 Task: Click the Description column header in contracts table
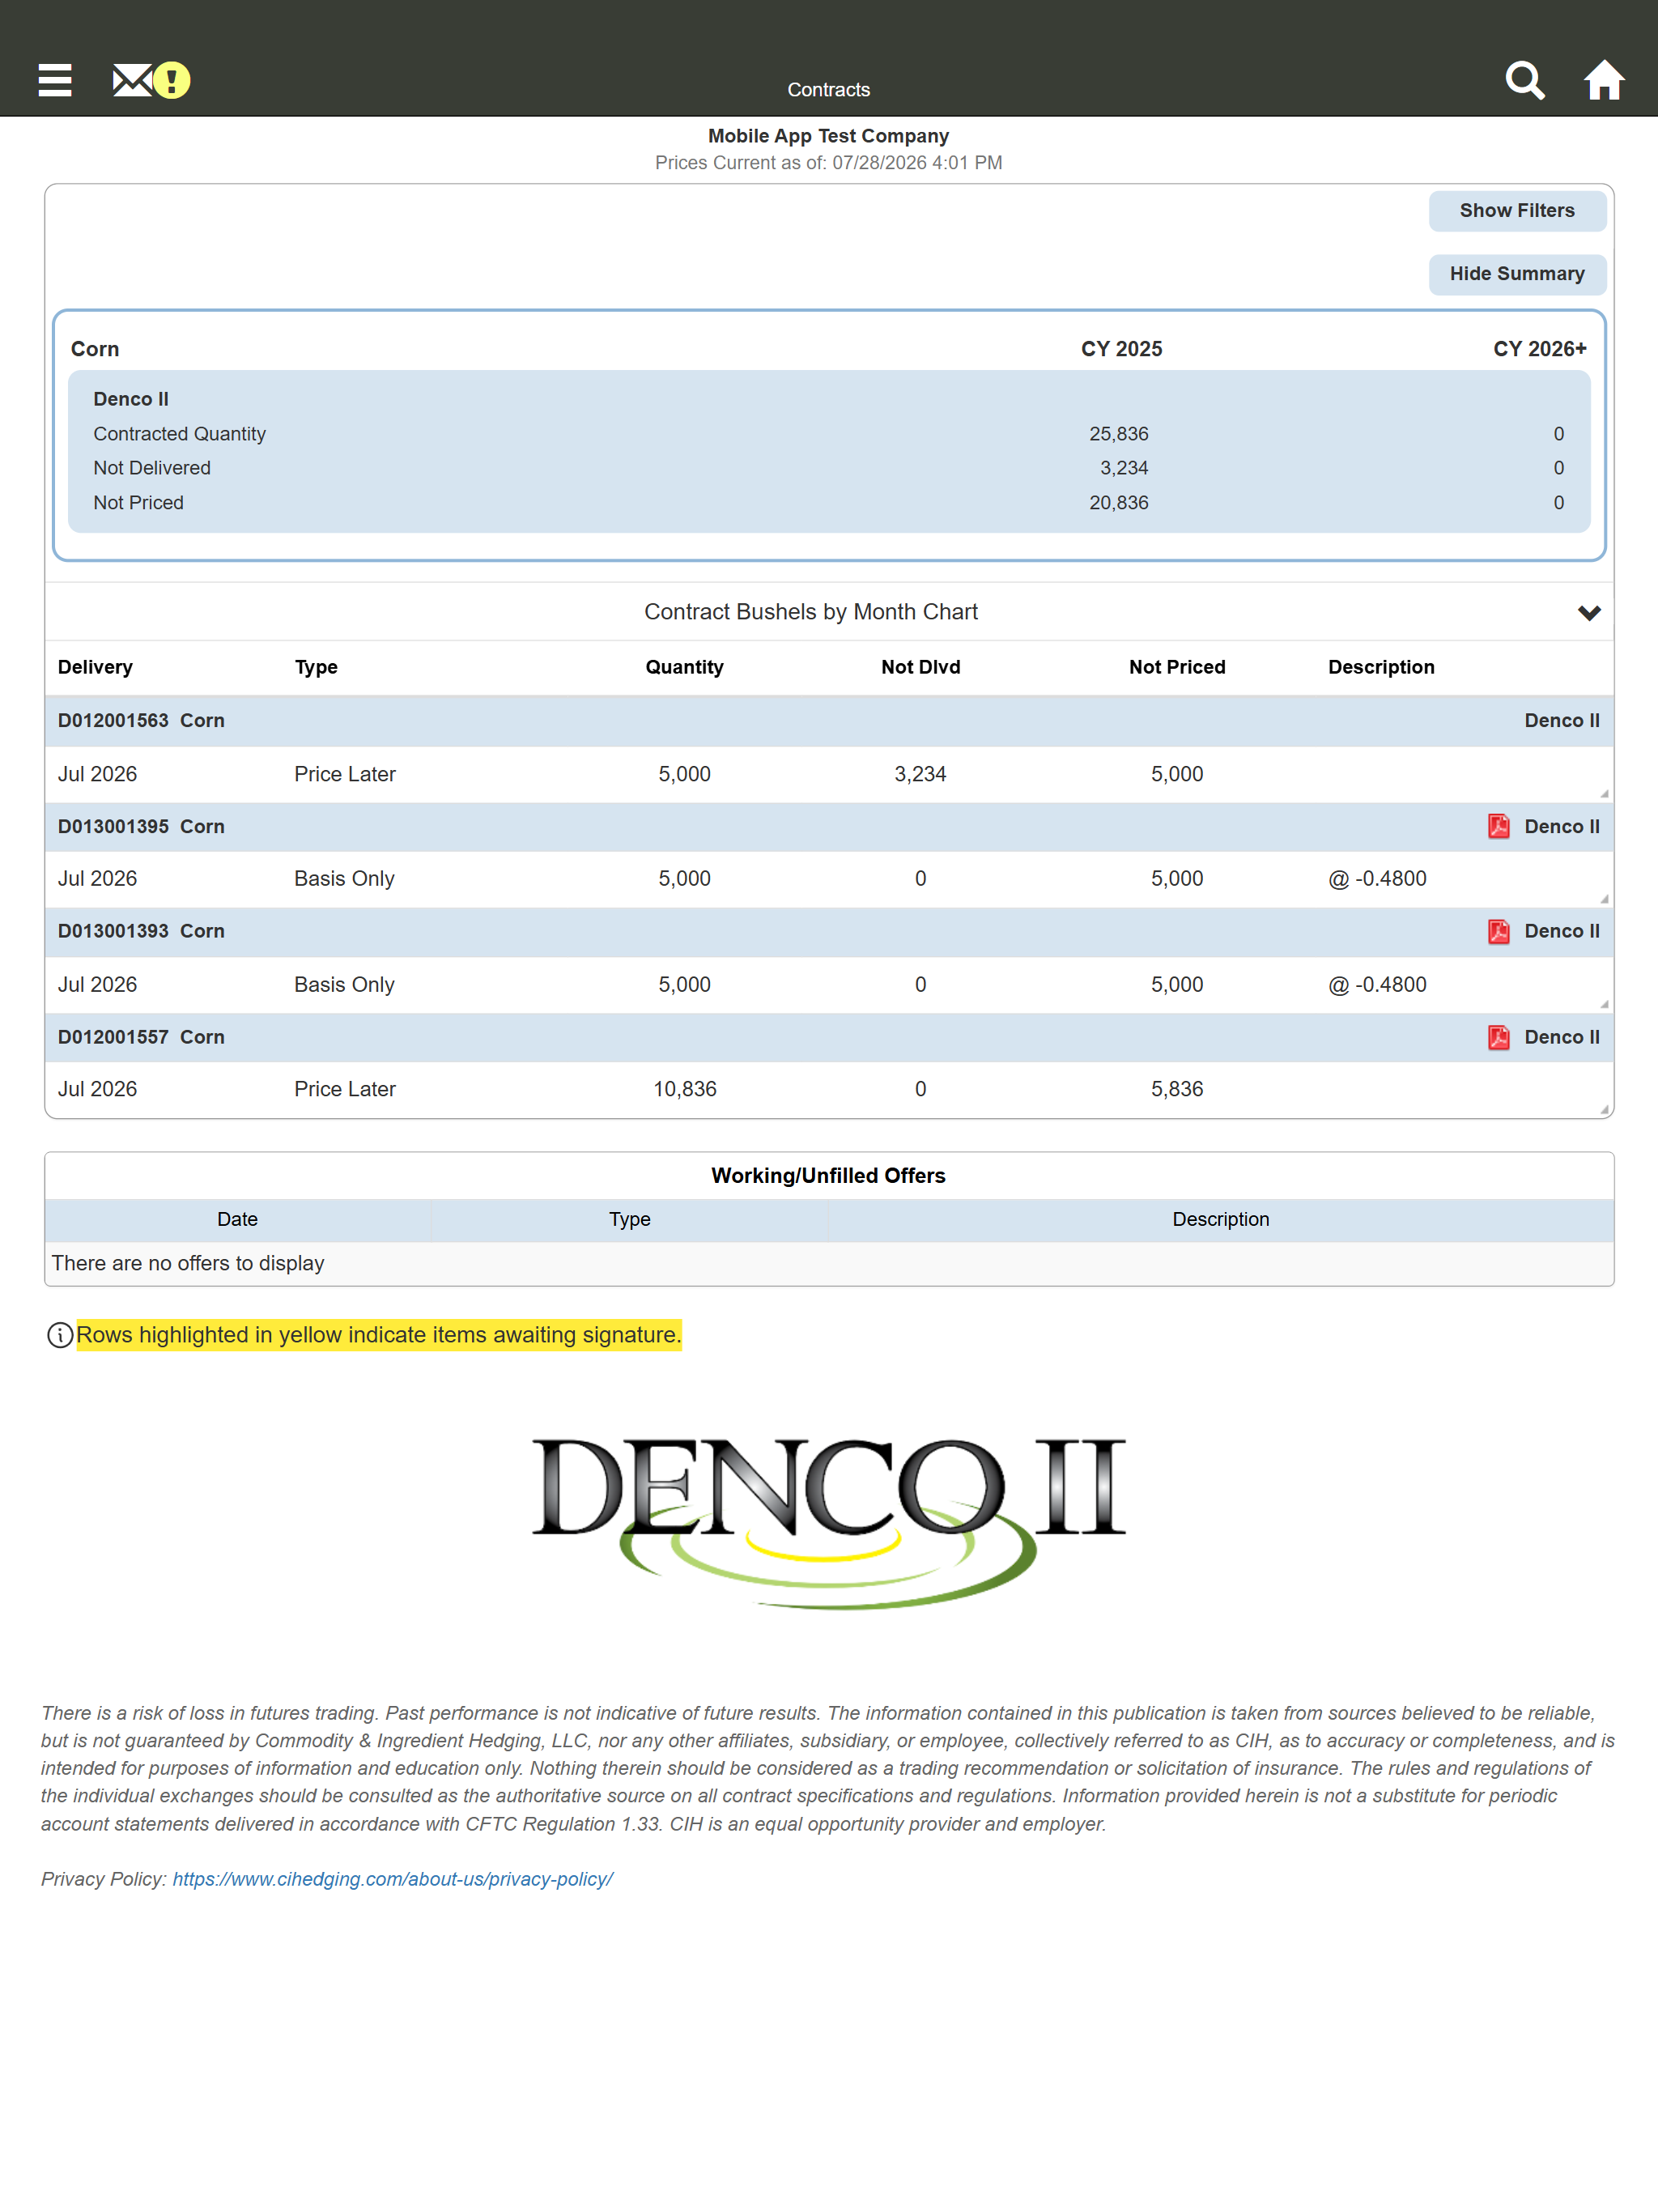coord(1381,667)
